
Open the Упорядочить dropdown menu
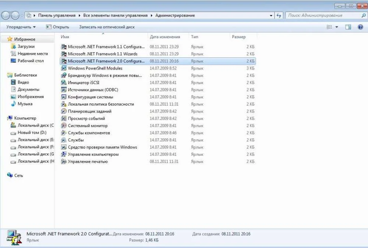point(21,27)
